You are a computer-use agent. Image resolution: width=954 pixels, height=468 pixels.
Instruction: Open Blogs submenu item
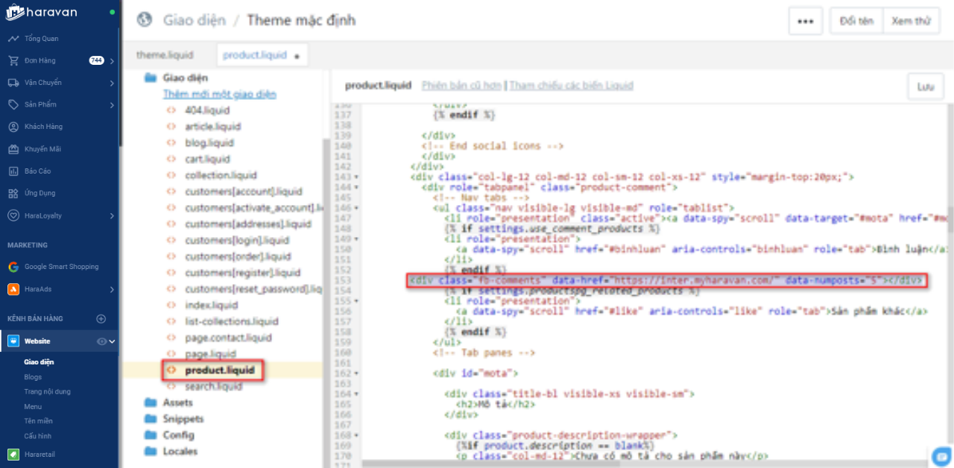[x=33, y=377]
